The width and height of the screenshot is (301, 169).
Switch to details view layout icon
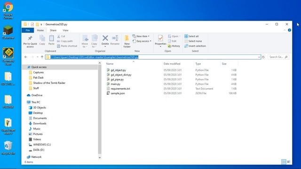(284, 161)
